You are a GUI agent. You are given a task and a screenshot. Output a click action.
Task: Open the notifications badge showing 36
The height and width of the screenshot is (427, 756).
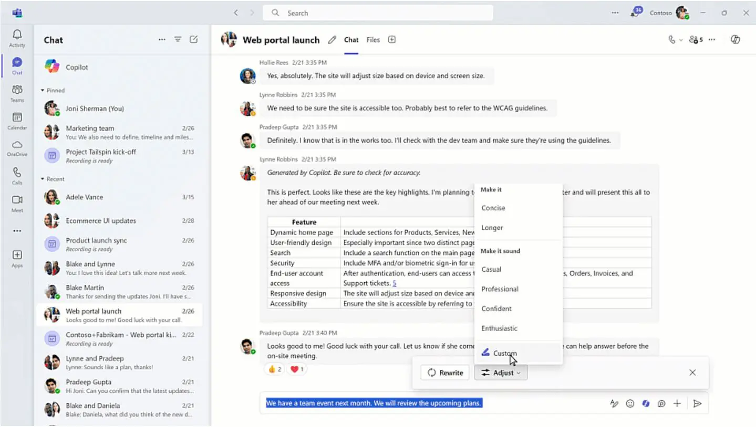tap(636, 12)
